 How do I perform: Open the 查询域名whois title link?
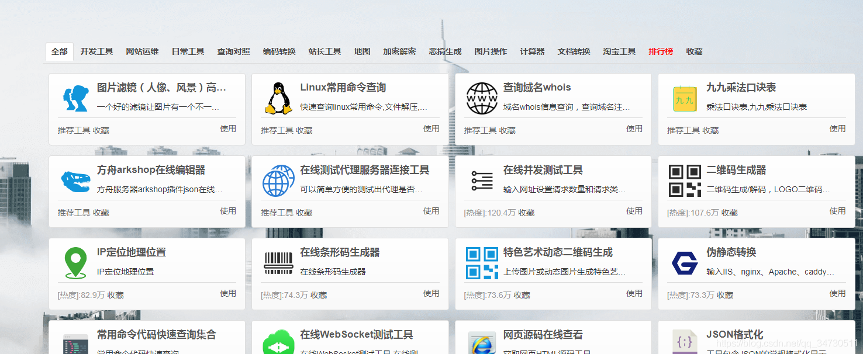(x=537, y=88)
